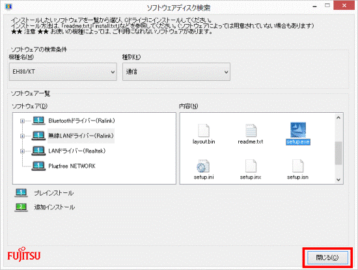The height and width of the screenshot is (270, 358).
Task: Select LANドライバー(Realtek) tree item
Action: point(77,151)
